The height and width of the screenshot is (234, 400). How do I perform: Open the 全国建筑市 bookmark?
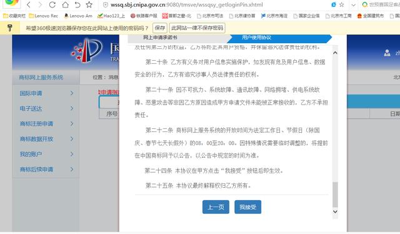371,16
